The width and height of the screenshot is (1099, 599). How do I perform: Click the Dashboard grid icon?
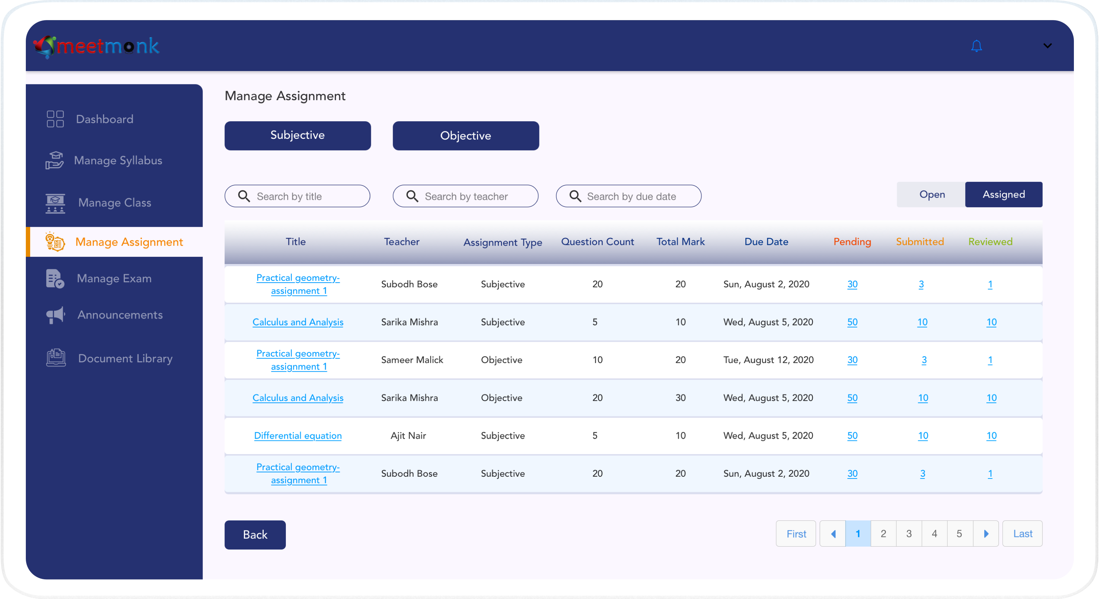(x=55, y=119)
